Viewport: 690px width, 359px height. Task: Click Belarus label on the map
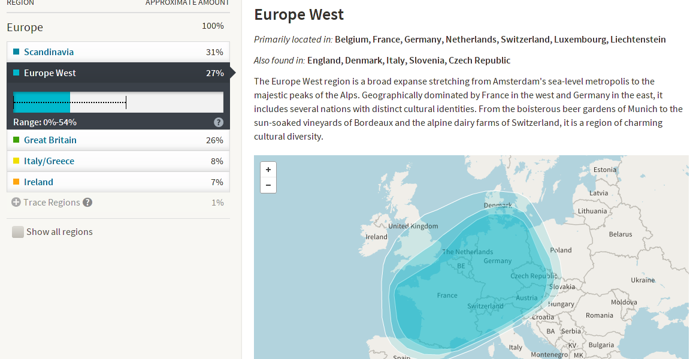621,234
